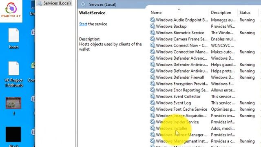Select Windows Defender Firewall service name
The image size is (261, 147).
pyautogui.click(x=180, y=77)
